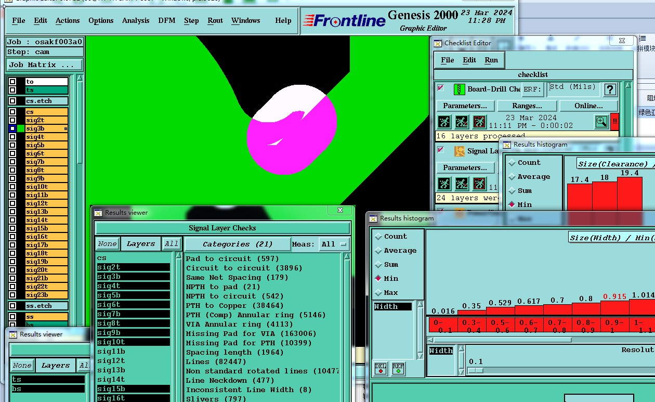Click the small marker icon beside sig3b layer

click(65, 128)
